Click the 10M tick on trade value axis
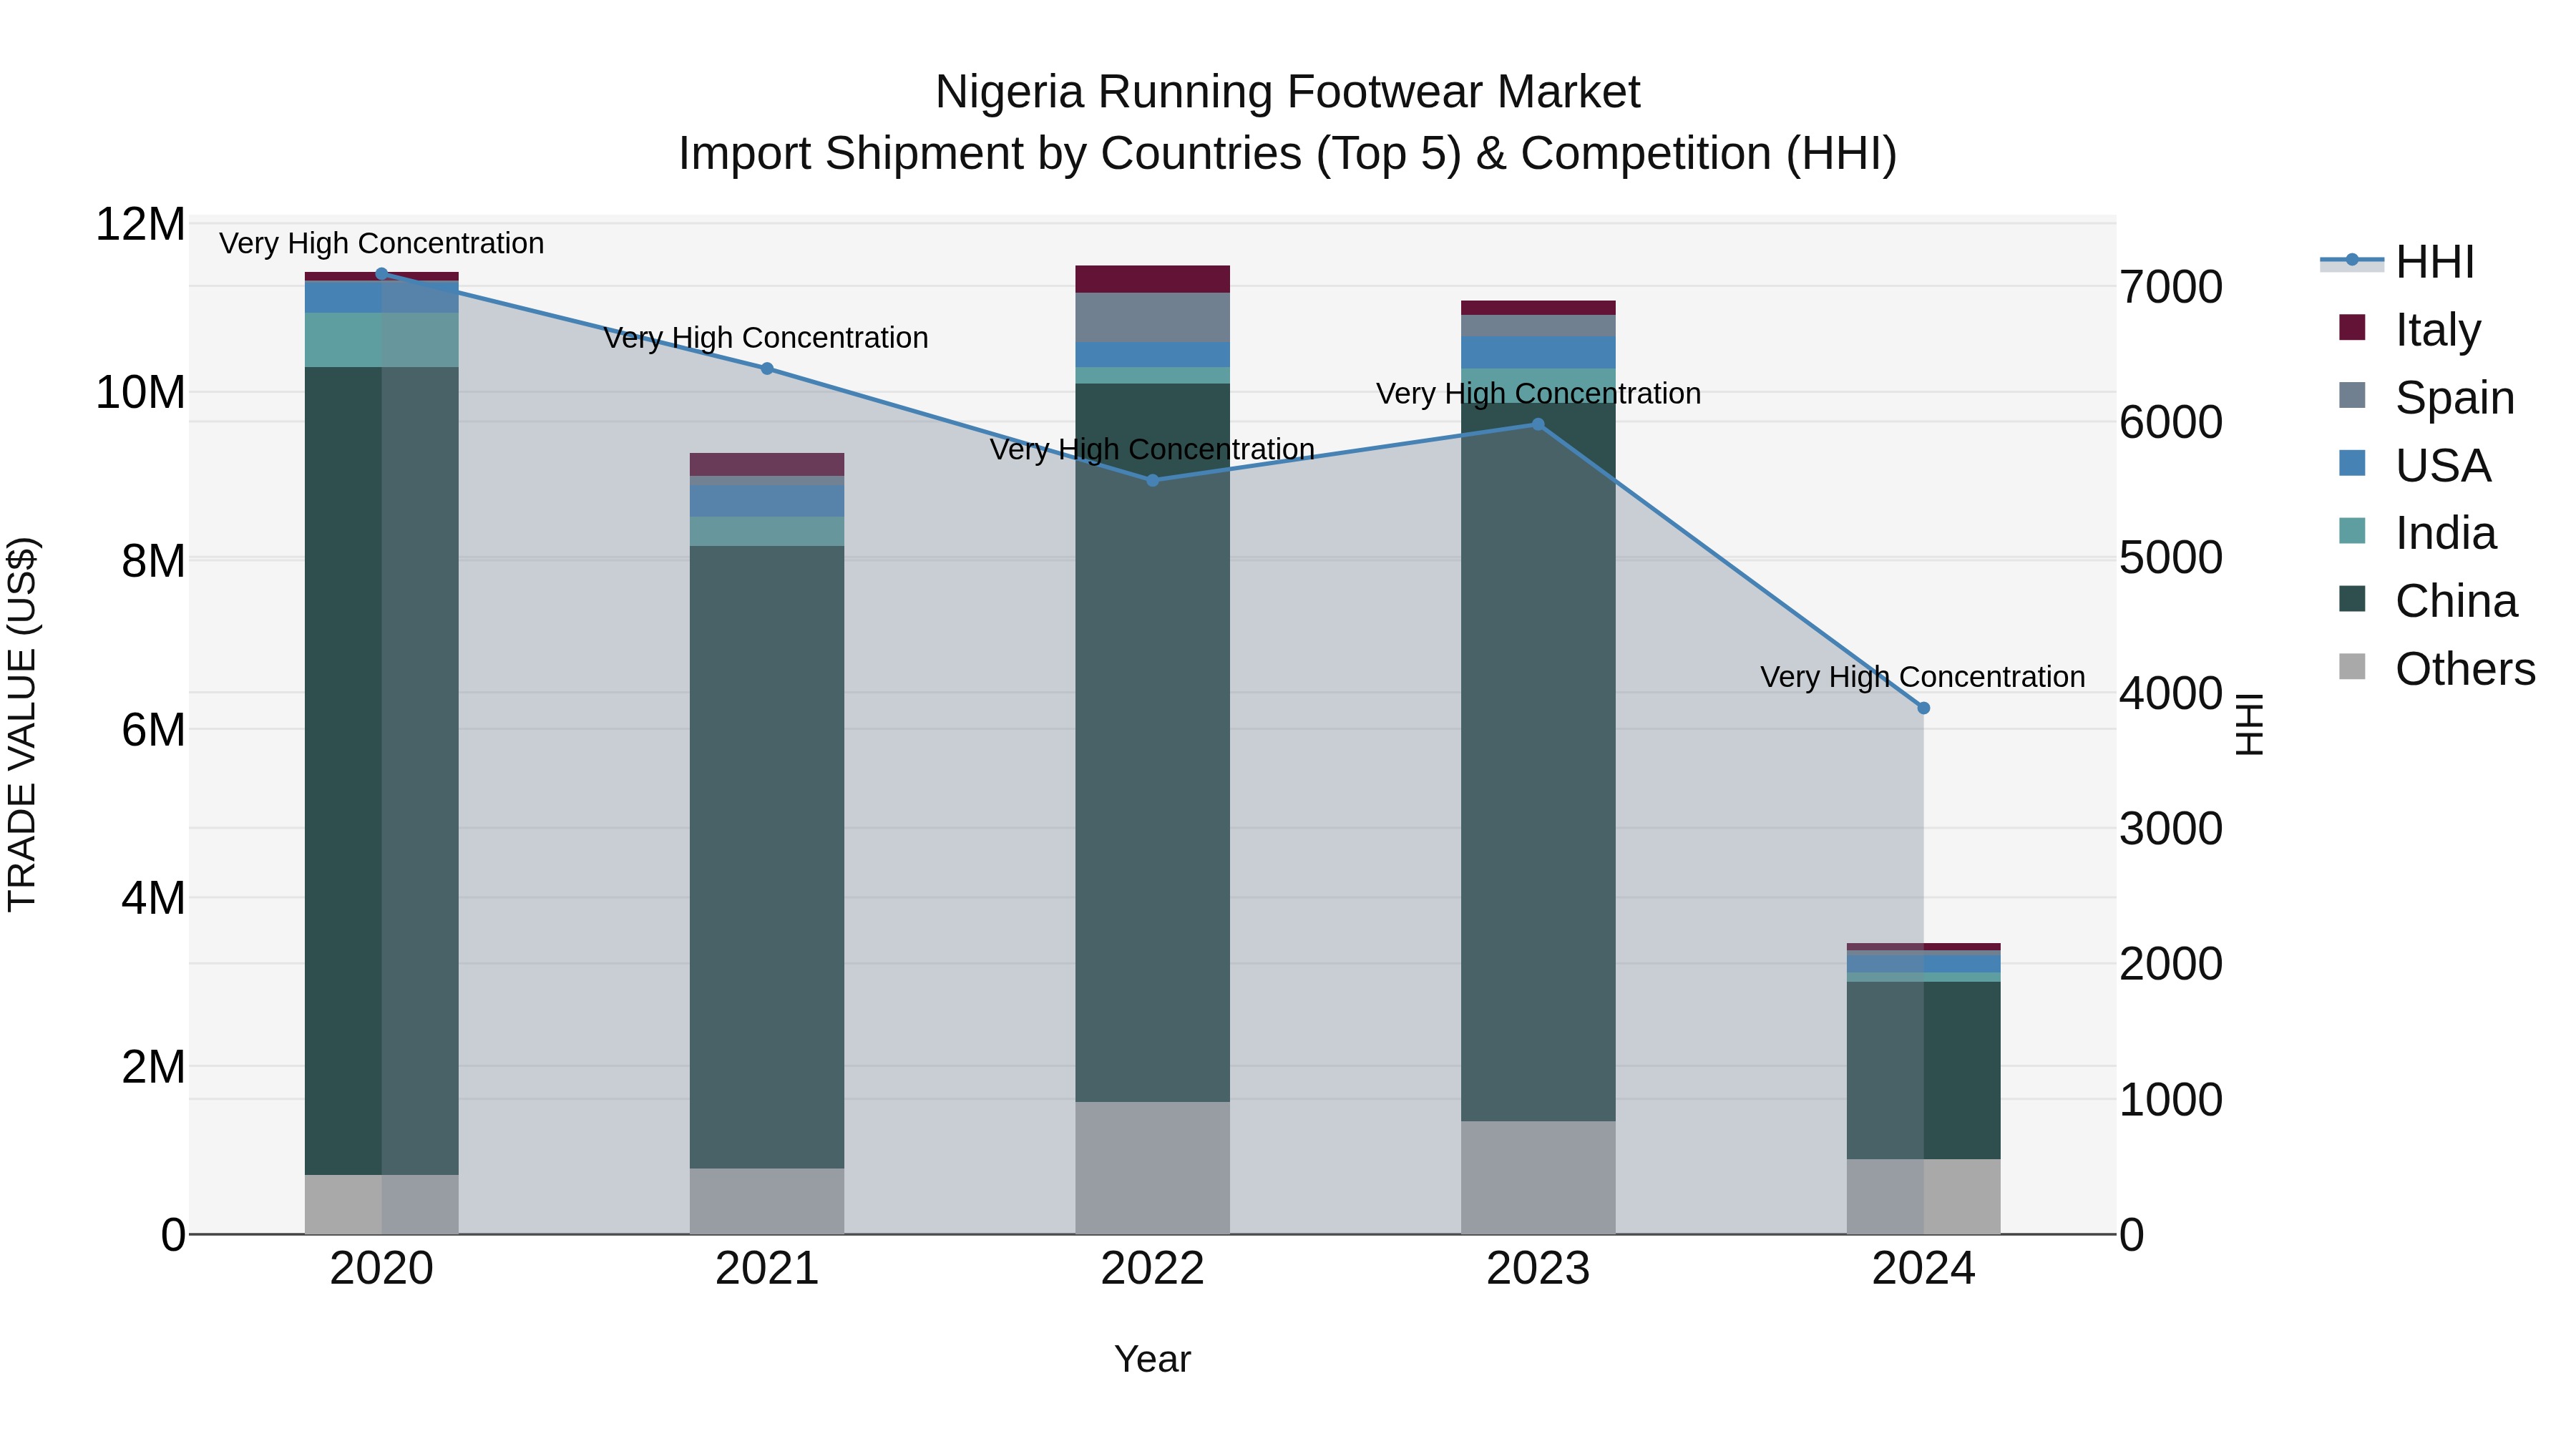2576x1449 pixels. point(140,392)
